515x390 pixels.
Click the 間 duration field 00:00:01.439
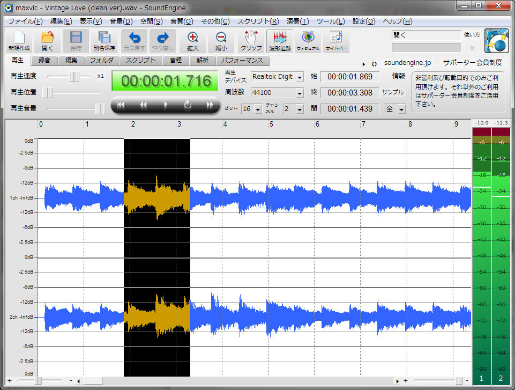coord(350,109)
